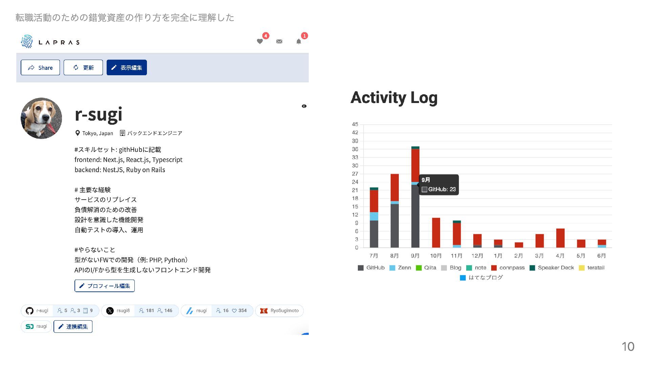Open the bell notifications icon

(299, 41)
